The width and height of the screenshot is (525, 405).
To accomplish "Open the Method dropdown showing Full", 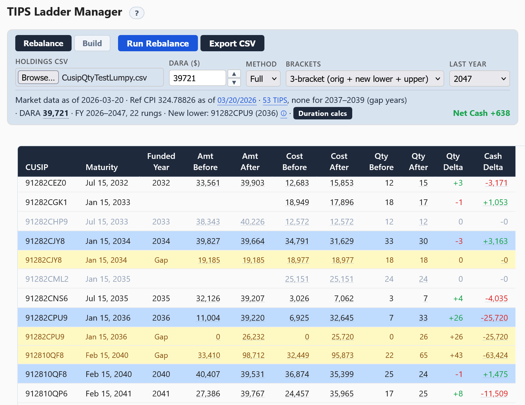I will click(x=263, y=79).
